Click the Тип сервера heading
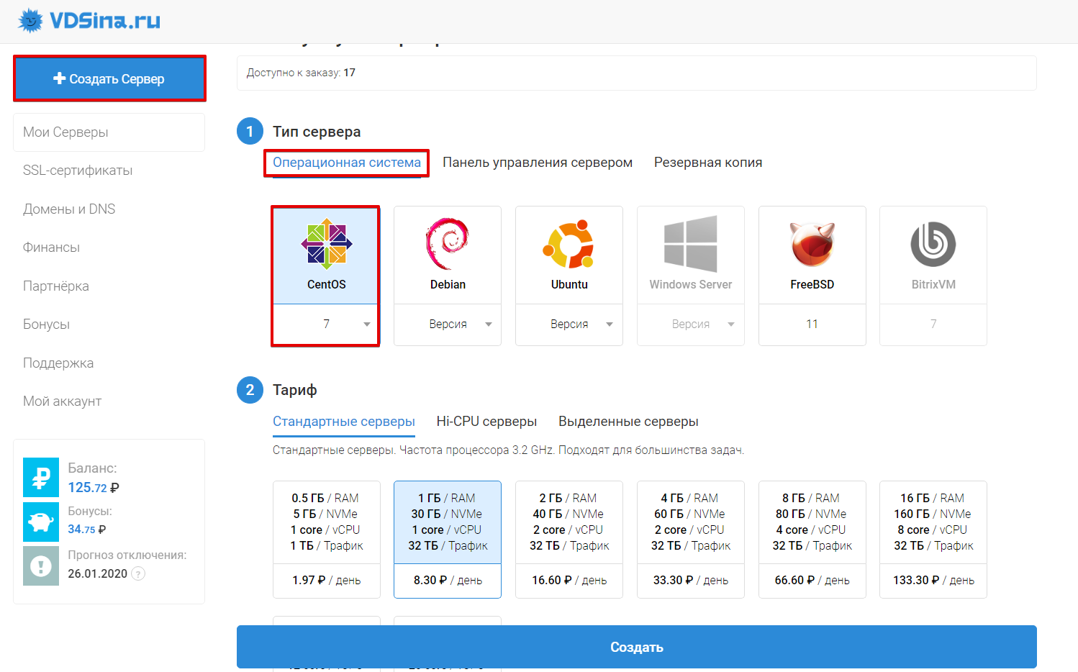This screenshot has width=1078, height=672. click(317, 132)
